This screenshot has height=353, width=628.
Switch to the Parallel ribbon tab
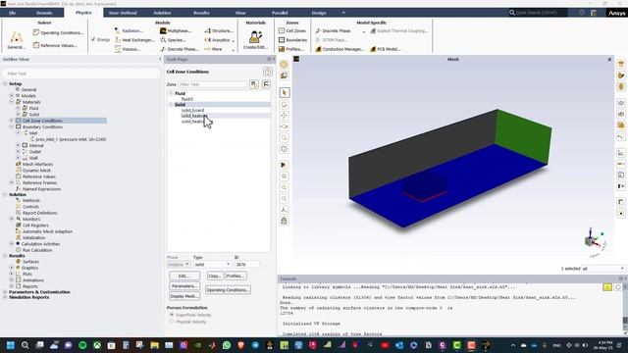tap(280, 13)
